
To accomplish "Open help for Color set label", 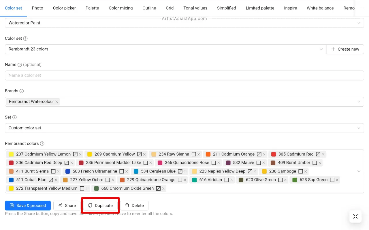I will tap(25, 39).
